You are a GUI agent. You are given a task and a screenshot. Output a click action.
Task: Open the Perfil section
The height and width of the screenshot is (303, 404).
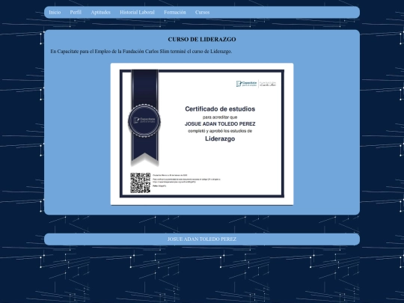tap(76, 12)
